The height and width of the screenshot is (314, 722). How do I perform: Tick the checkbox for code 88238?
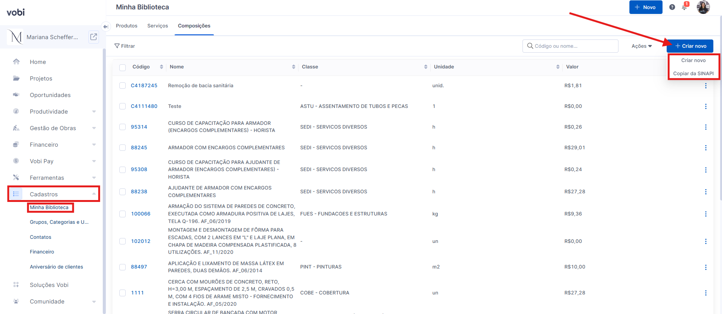click(122, 192)
